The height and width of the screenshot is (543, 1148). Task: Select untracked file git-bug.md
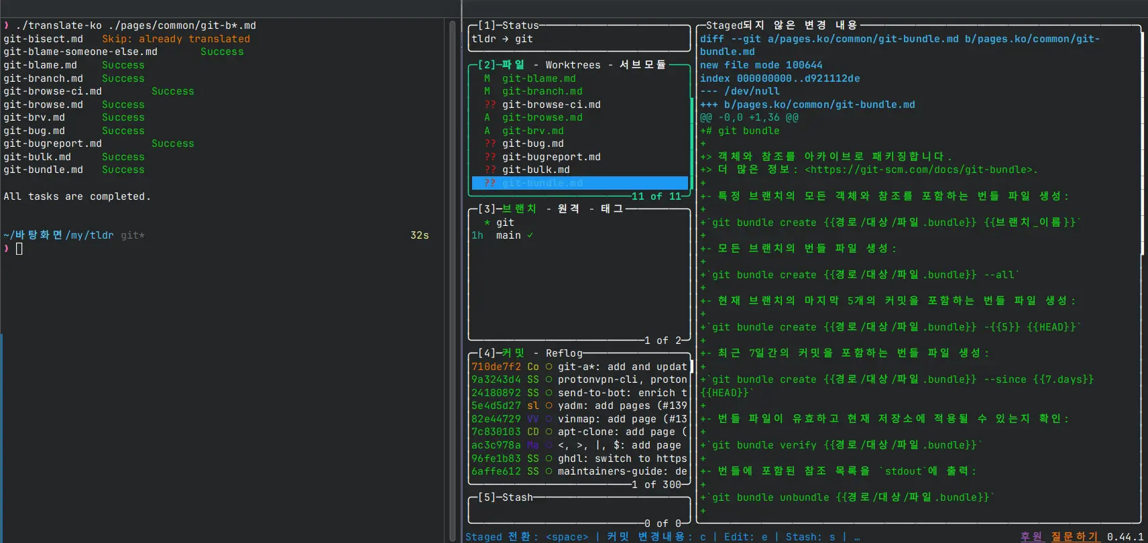[579, 143]
